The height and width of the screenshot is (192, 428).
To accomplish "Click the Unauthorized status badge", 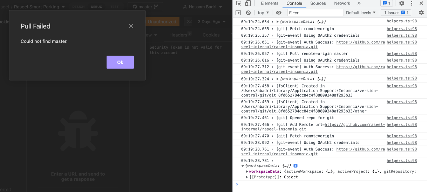I will pyautogui.click(x=162, y=22).
